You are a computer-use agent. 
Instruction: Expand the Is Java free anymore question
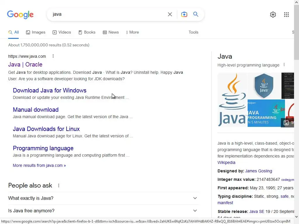point(103,211)
